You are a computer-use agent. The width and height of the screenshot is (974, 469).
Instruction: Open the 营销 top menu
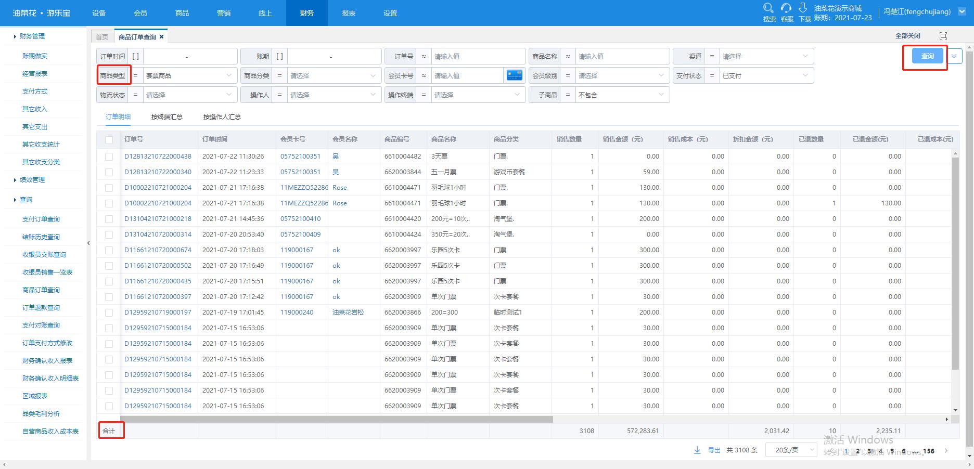pyautogui.click(x=224, y=13)
